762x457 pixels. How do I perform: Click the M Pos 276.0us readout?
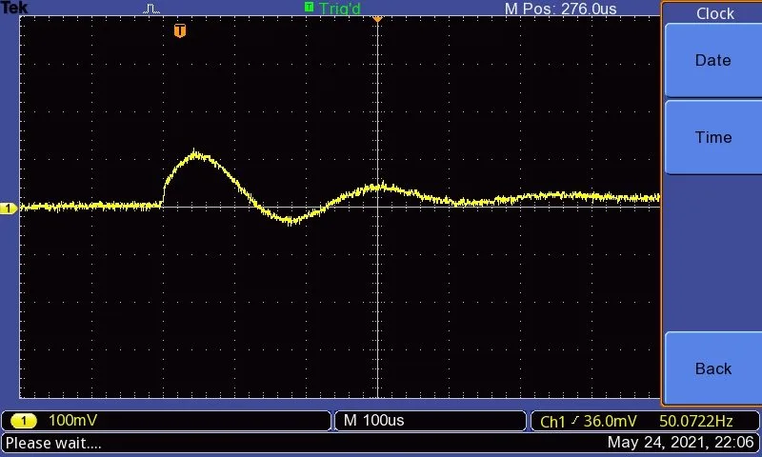[560, 9]
